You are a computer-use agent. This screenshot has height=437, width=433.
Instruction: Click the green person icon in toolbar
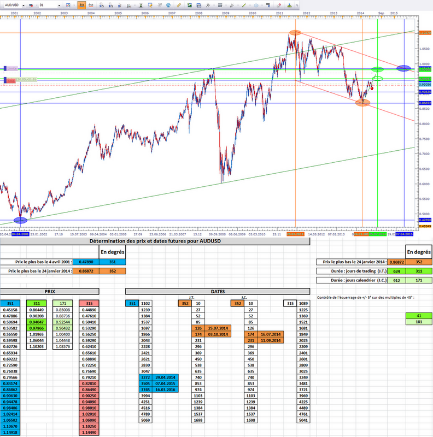(x=289, y=5)
